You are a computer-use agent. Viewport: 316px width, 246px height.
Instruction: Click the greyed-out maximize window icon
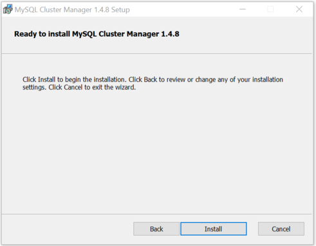tap(270, 9)
